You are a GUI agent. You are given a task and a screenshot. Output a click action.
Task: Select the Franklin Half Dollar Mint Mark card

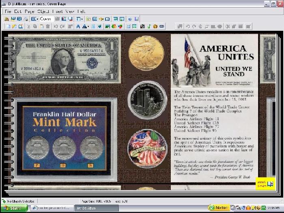click(x=64, y=139)
